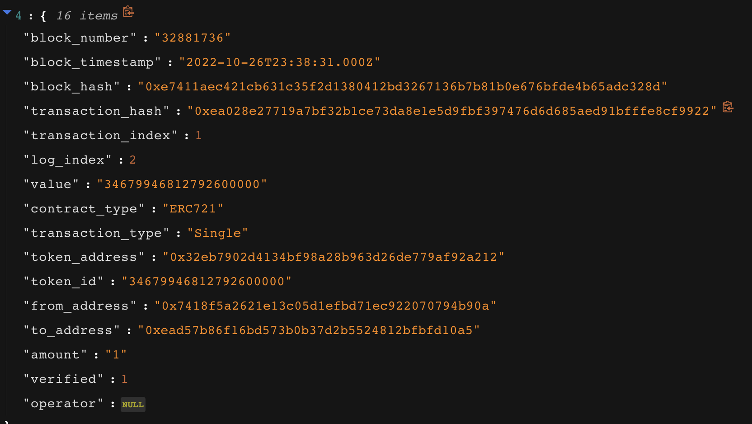Viewport: 752px width, 424px height.
Task: Select the ERC721 contract_type value
Action: pyautogui.click(x=193, y=209)
